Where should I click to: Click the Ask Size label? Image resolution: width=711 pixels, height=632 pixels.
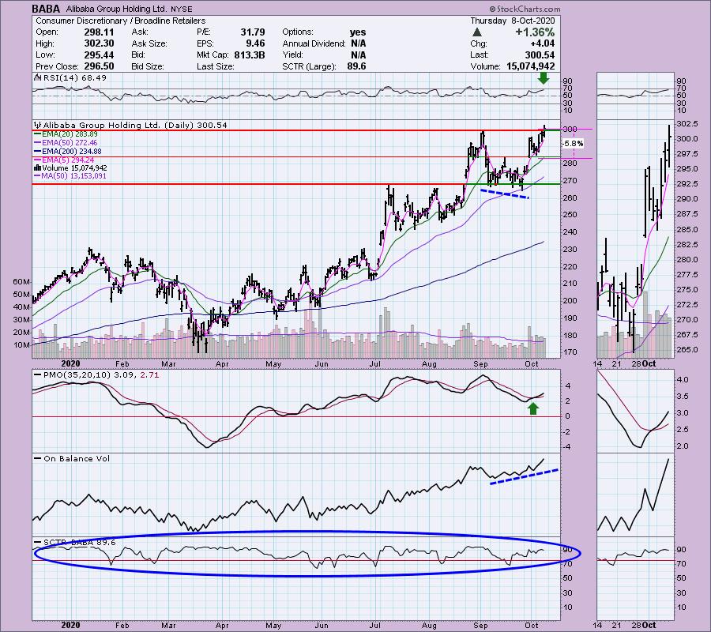tap(149, 43)
